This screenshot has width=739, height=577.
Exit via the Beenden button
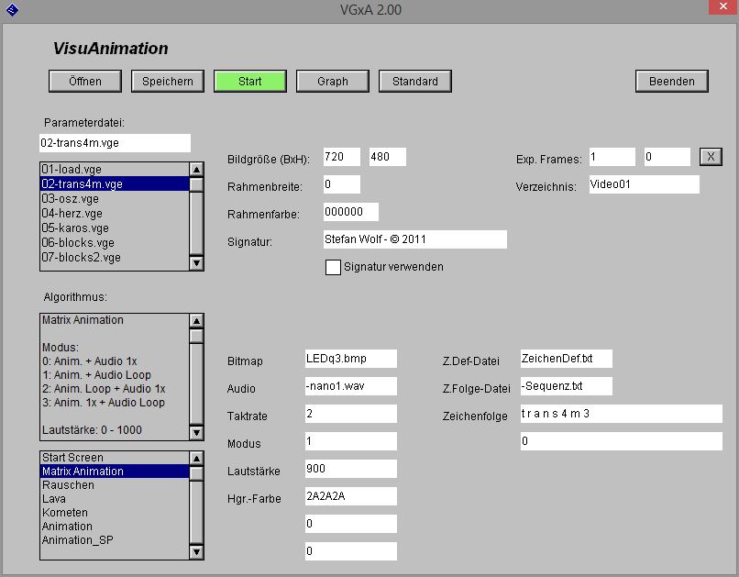(x=671, y=81)
